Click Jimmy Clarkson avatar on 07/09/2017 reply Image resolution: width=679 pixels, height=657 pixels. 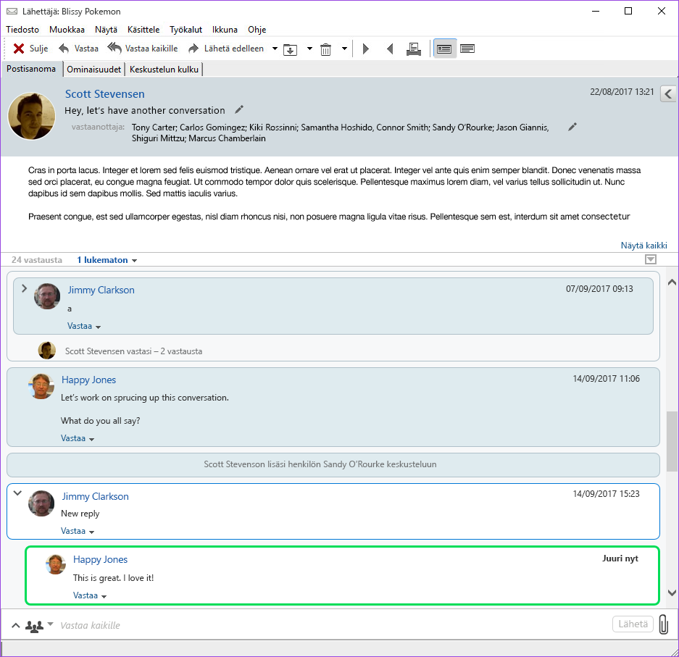(47, 296)
